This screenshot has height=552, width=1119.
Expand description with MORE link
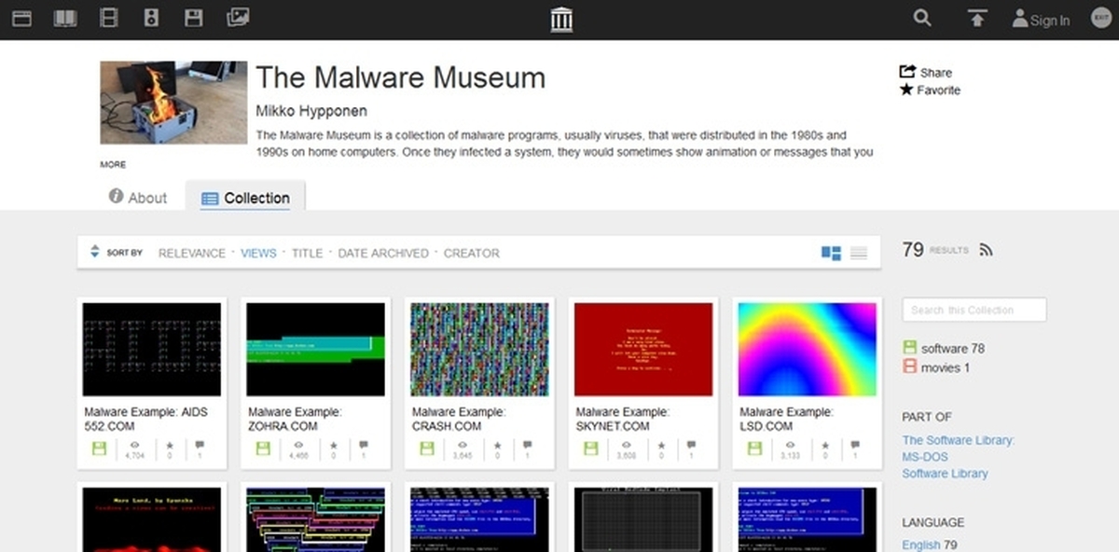113,165
